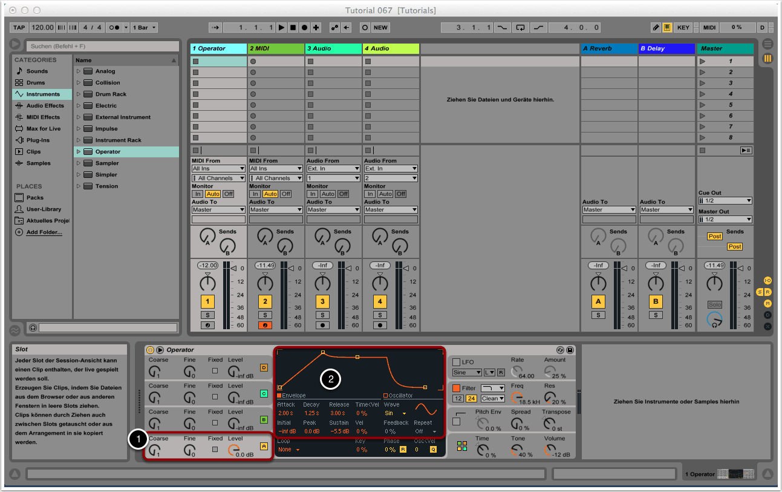This screenshot has width=782, height=492.
Task: Enable the LFO checkbox
Action: pos(457,362)
